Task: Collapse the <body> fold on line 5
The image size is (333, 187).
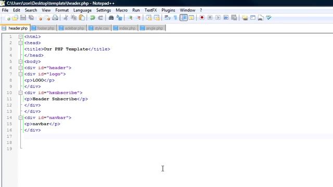Action: [21, 62]
